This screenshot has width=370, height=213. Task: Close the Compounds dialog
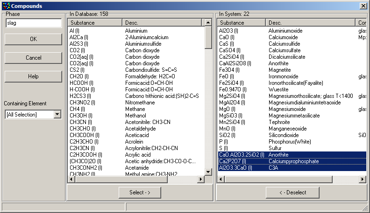pos(363,6)
